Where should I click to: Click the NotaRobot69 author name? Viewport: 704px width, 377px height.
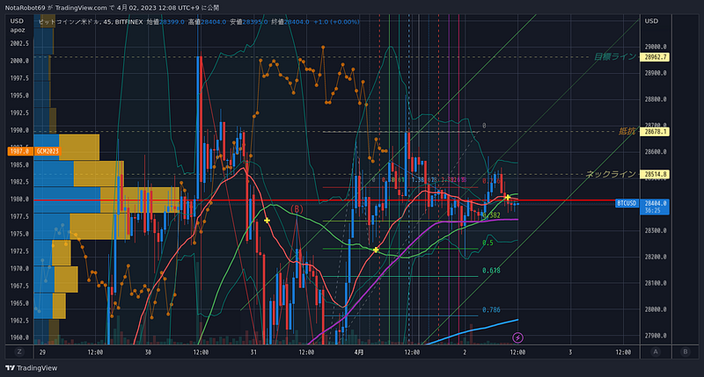tap(25, 8)
